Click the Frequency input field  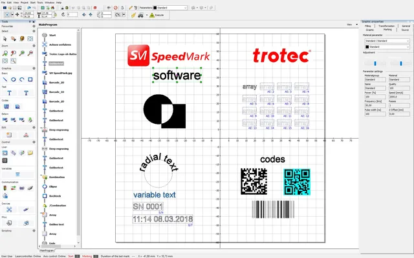pos(375,105)
